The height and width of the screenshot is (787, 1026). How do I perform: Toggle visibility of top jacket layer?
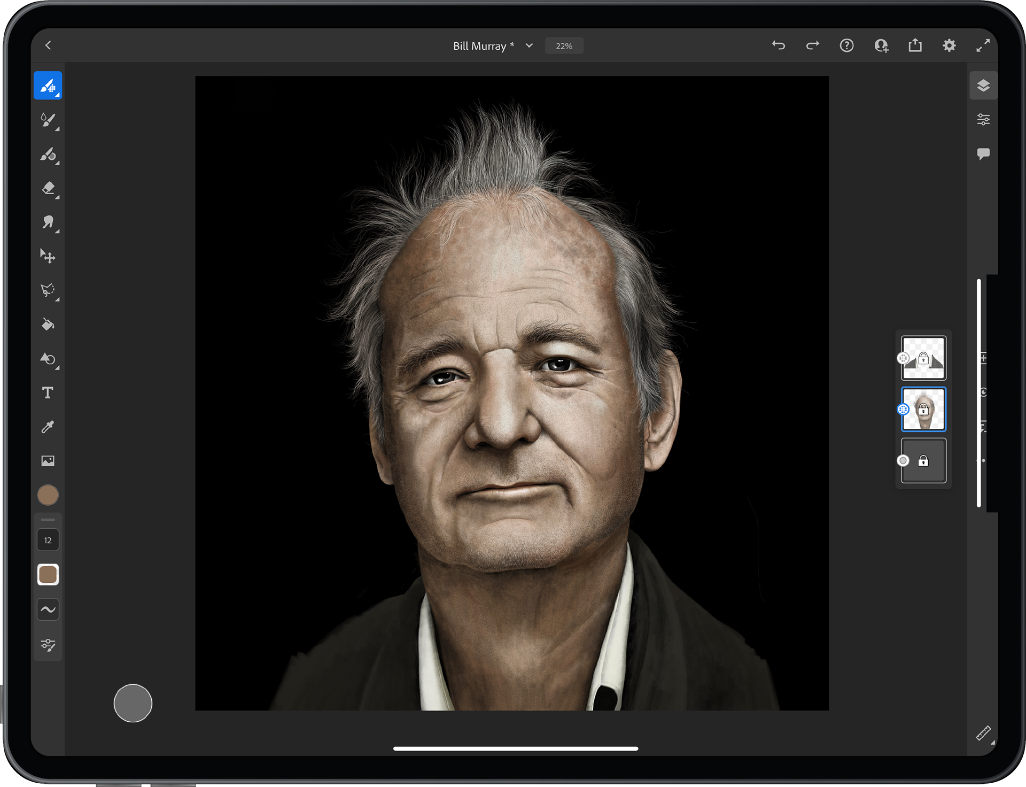[903, 358]
